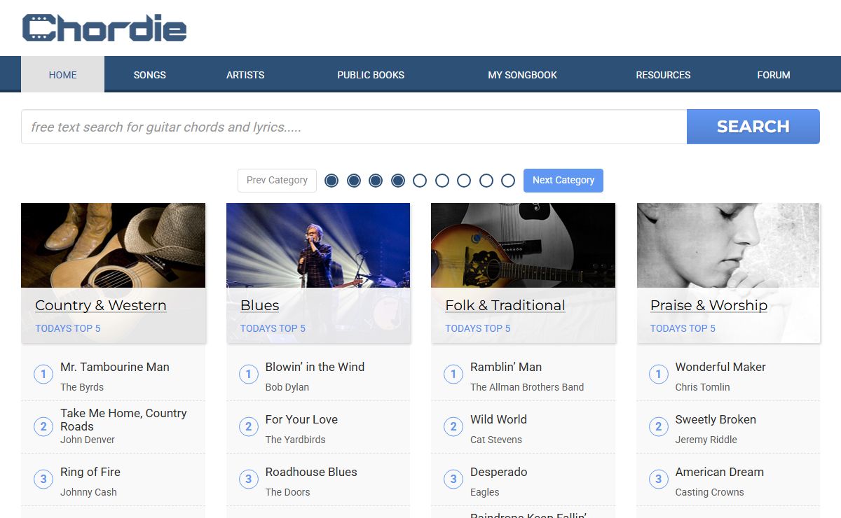
Task: Open the Resources menu
Action: click(663, 74)
